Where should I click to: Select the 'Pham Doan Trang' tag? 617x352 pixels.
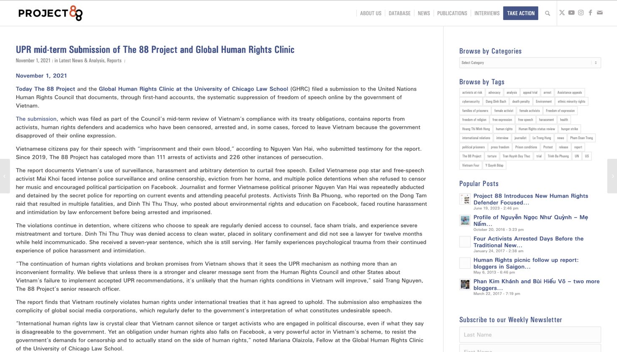(581, 138)
